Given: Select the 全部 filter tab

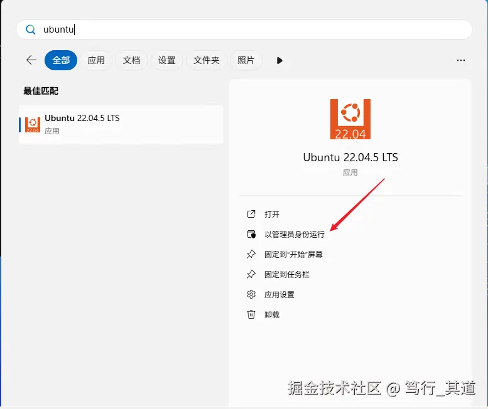Looking at the screenshot, I should click(61, 60).
